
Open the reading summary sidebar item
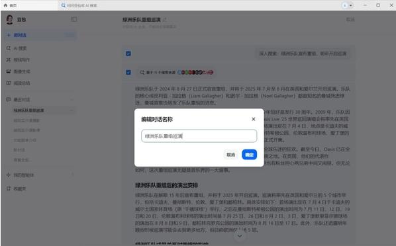click(x=18, y=83)
